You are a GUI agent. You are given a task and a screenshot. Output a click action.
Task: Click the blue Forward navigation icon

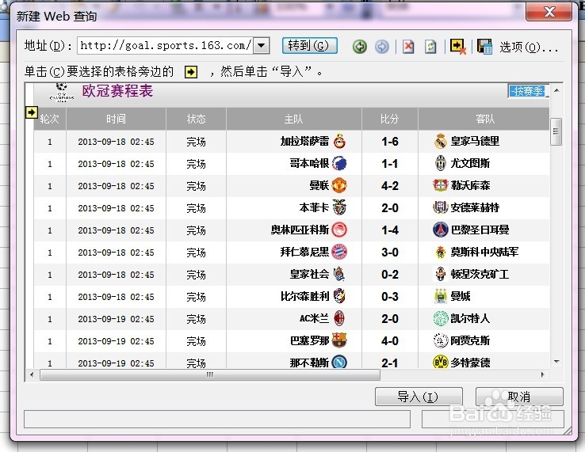381,47
